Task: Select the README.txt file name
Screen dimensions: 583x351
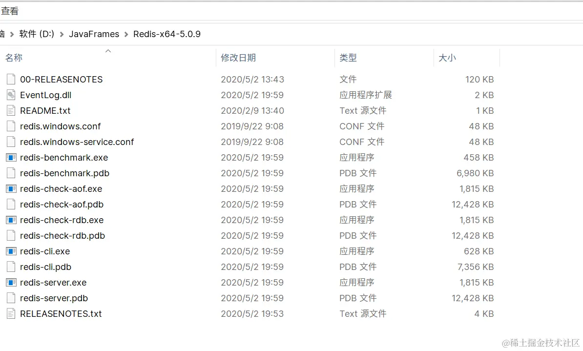Action: [45, 110]
